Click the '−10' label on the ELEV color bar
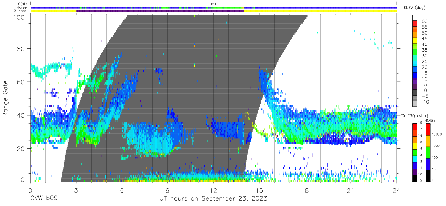This screenshot has height=206, width=446. pyautogui.click(x=424, y=102)
